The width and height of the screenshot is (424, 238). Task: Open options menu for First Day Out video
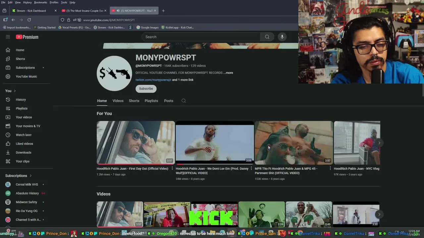172,169
